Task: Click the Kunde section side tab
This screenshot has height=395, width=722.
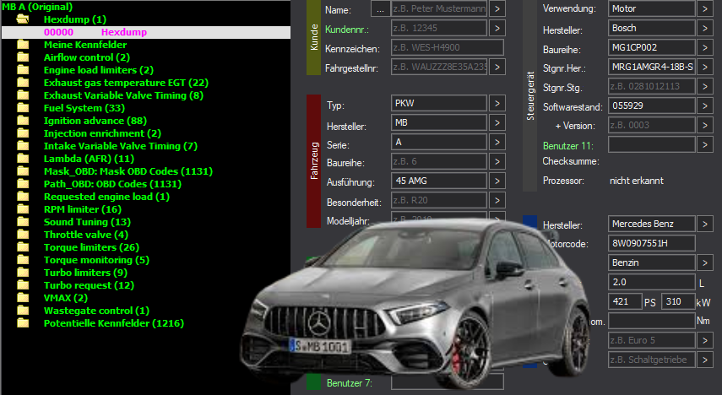Action: click(313, 38)
